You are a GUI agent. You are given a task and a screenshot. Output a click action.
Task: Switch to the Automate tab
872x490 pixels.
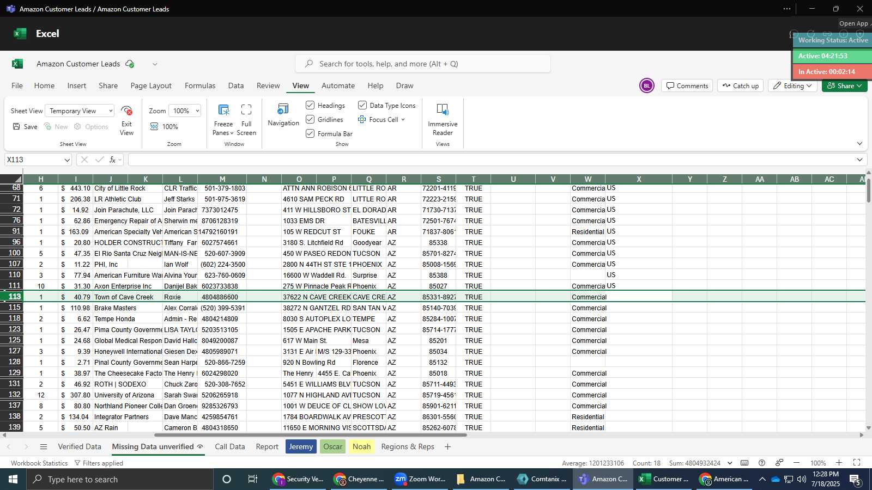[x=338, y=85]
